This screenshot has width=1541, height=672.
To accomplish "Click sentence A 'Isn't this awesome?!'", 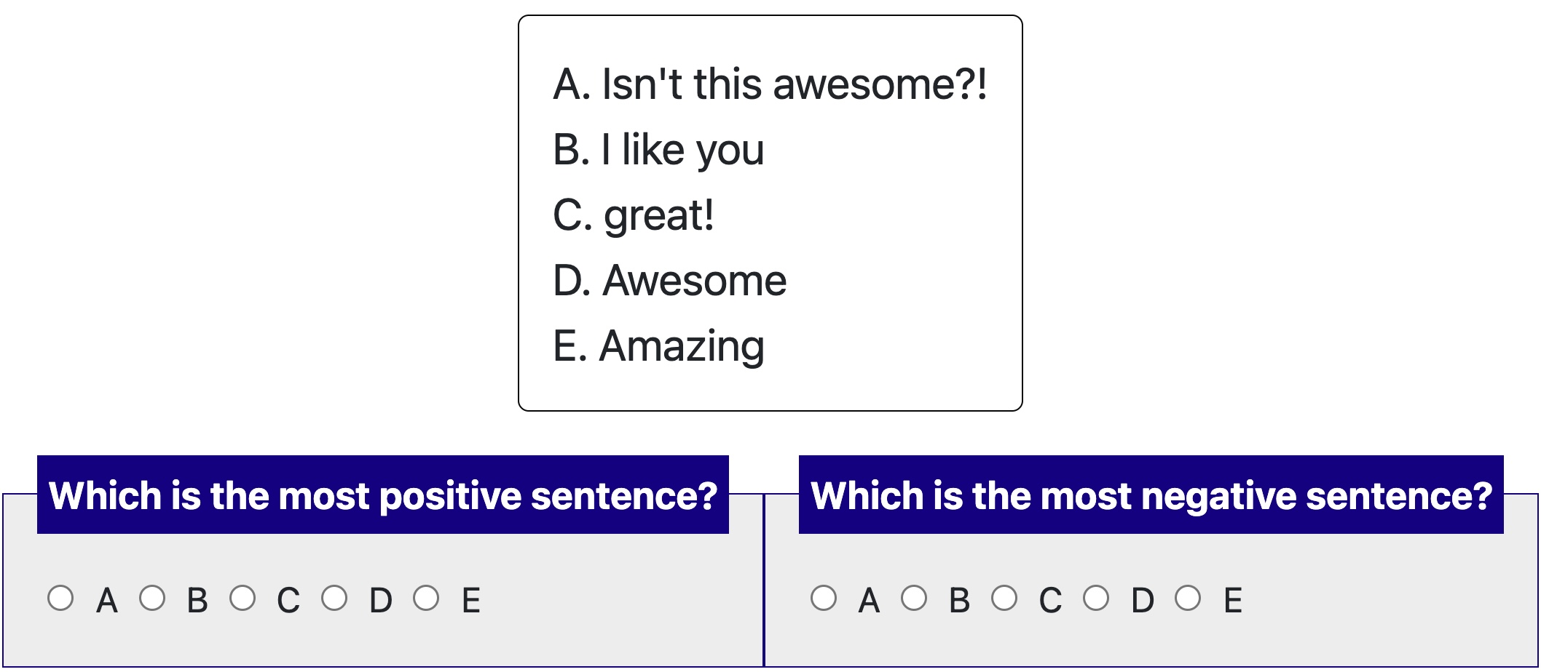I will tap(769, 84).
